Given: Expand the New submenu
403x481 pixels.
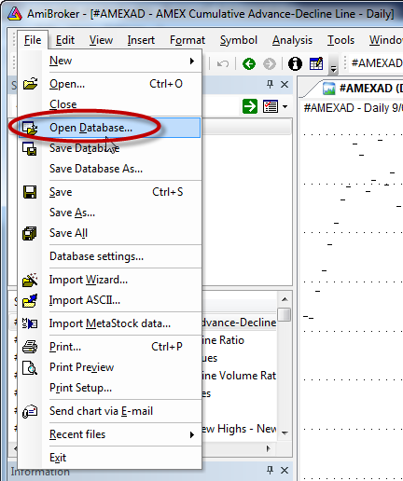Looking at the screenshot, I should (109, 61).
